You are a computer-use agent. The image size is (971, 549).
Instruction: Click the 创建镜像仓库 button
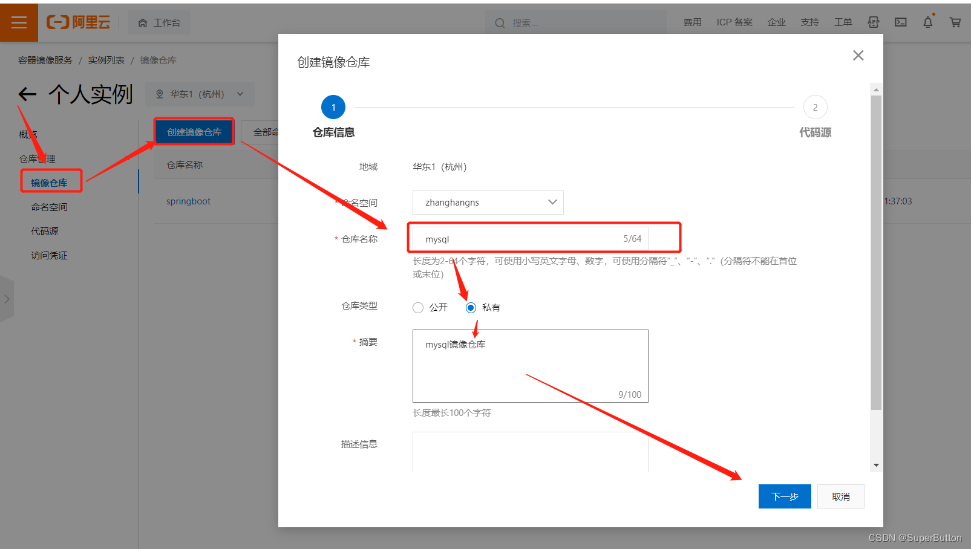(x=194, y=132)
